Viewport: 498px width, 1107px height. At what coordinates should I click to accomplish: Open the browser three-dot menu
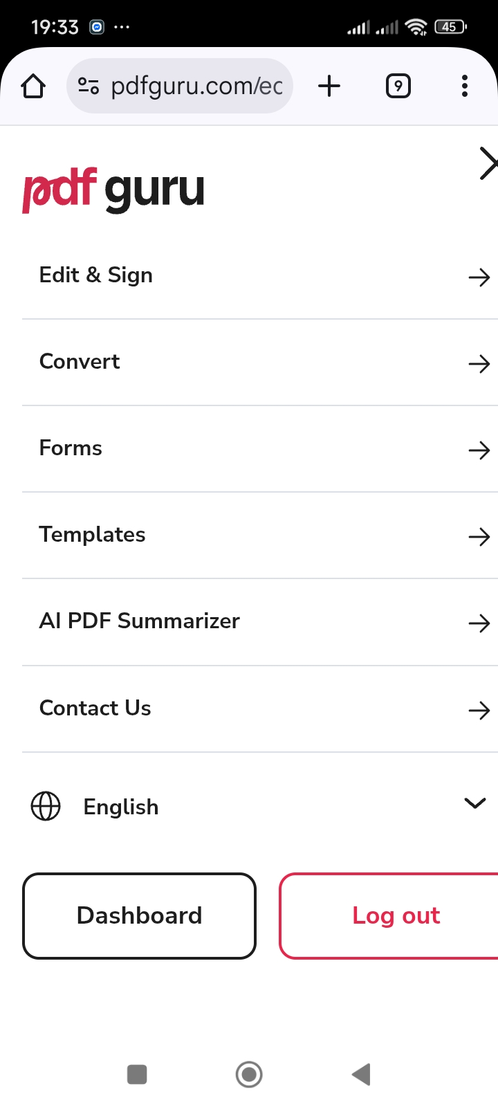[x=464, y=86]
